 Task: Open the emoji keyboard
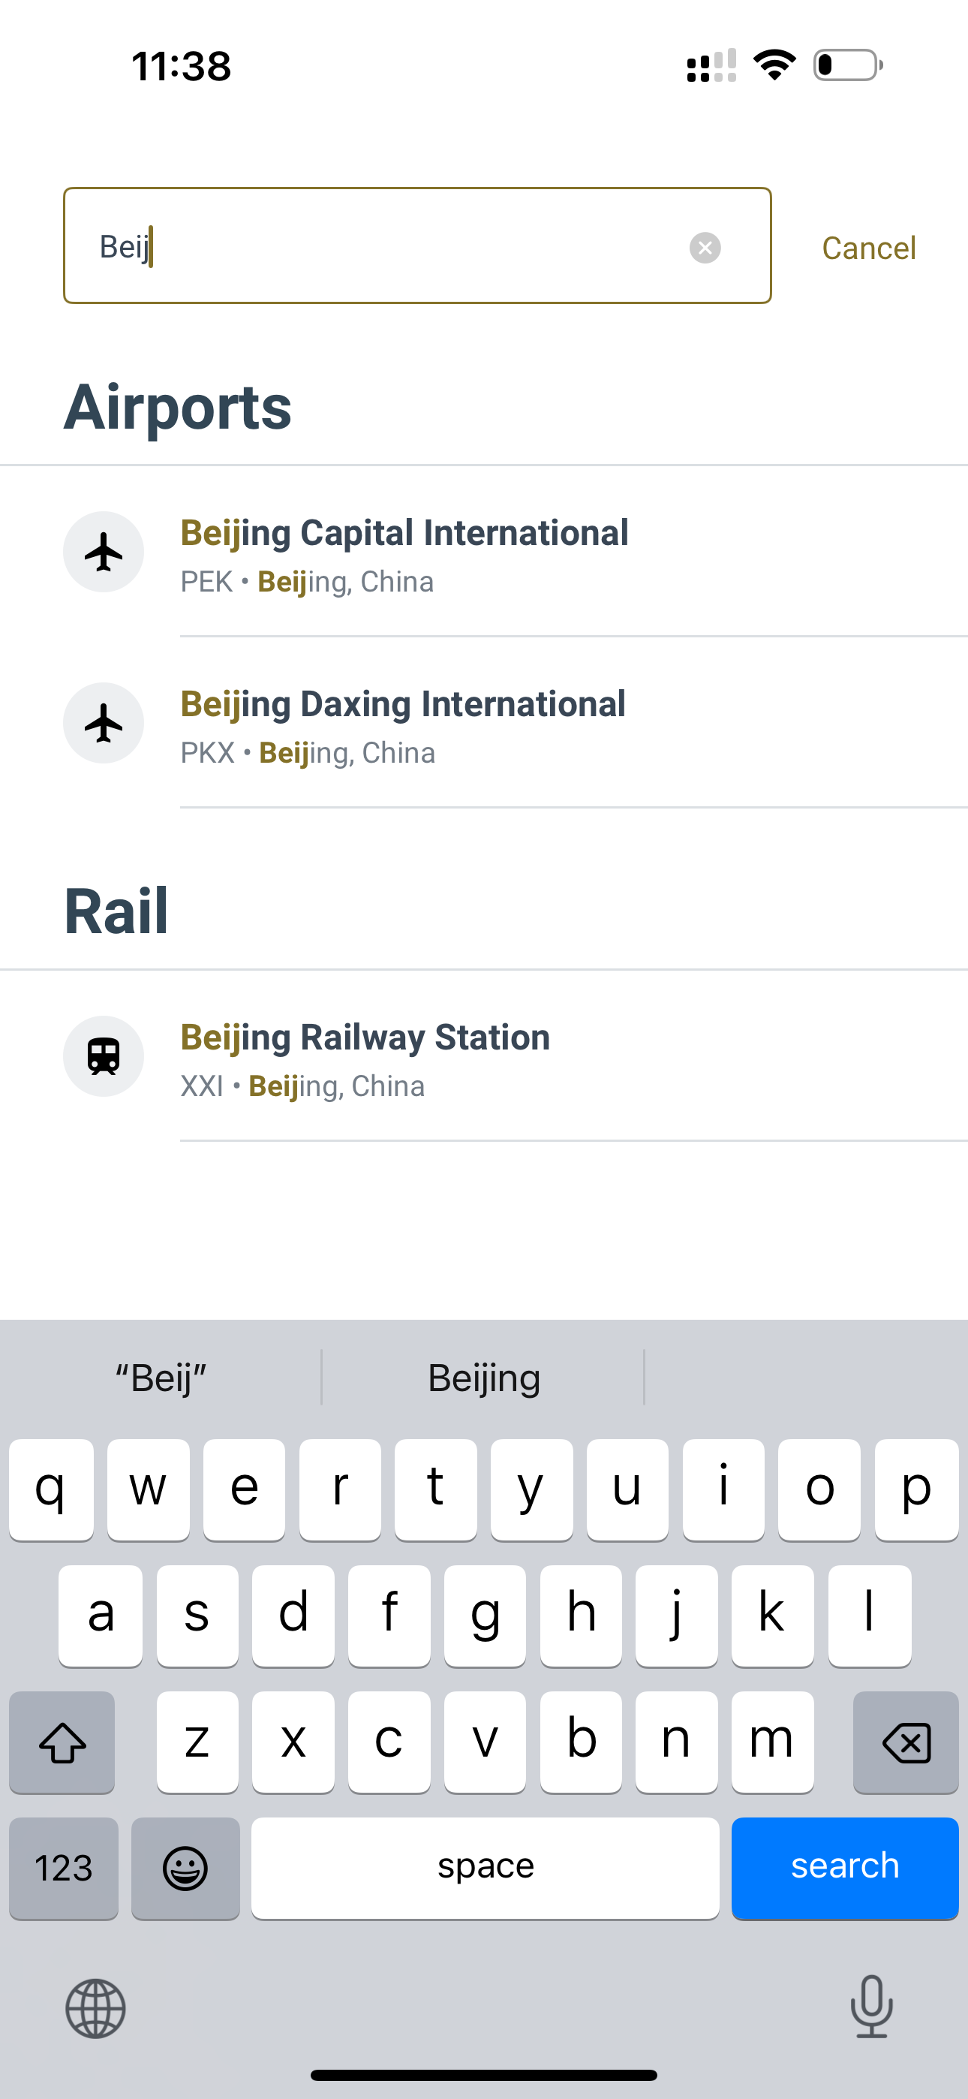(186, 1868)
